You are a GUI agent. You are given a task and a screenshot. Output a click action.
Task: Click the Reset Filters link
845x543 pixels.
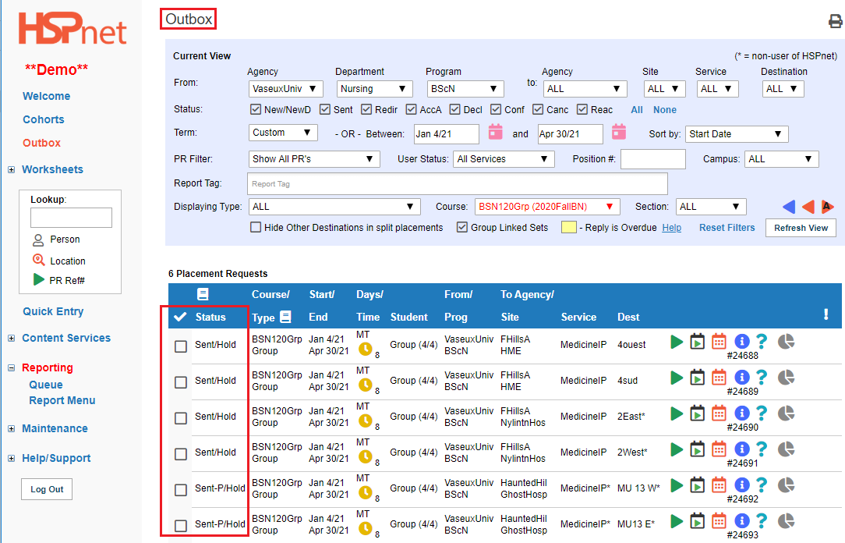pyautogui.click(x=727, y=228)
